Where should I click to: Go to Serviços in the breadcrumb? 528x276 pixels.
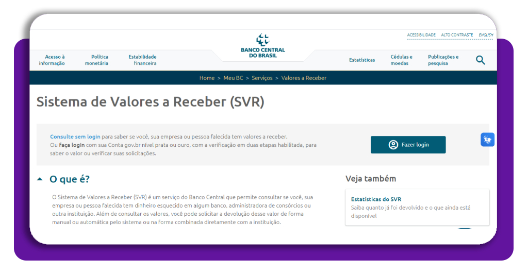(262, 78)
